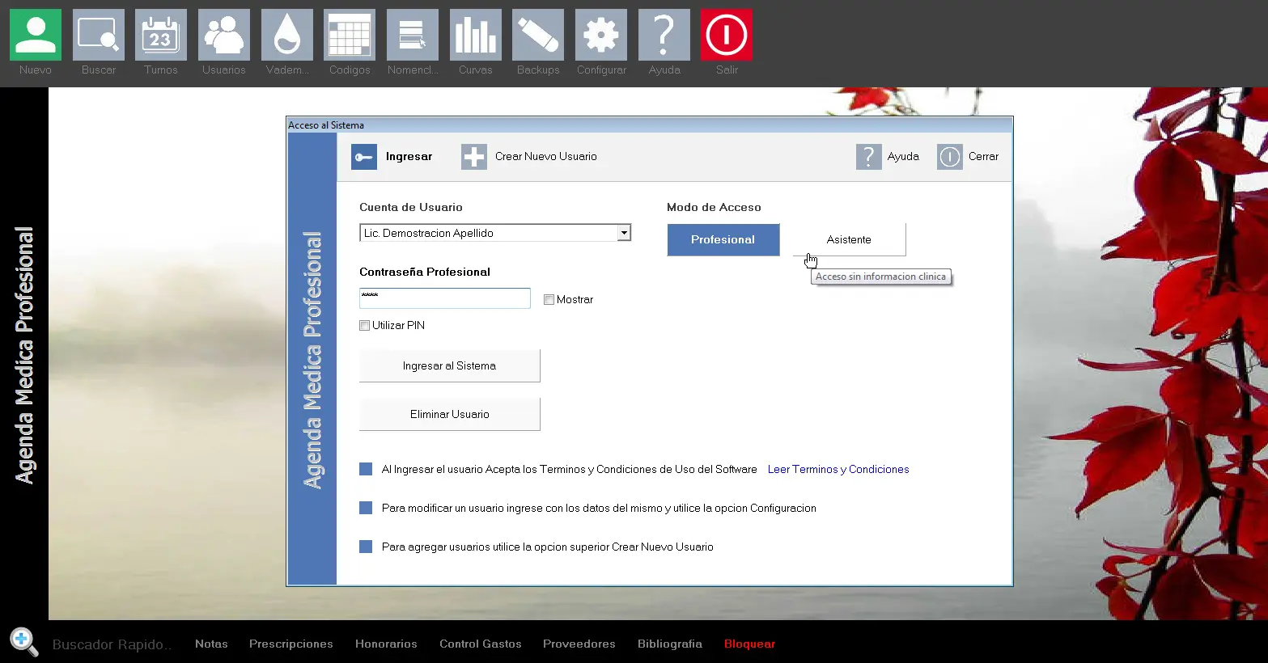Open the Codigos grid icon
The height and width of the screenshot is (663, 1268).
(x=350, y=35)
